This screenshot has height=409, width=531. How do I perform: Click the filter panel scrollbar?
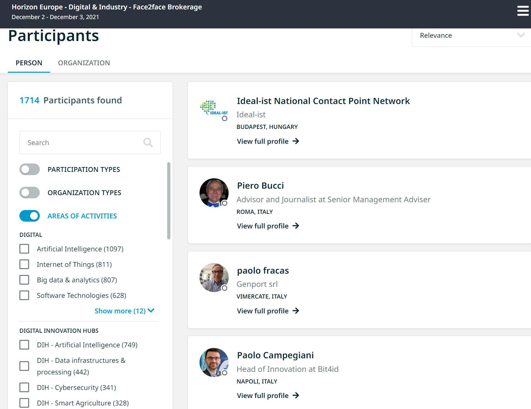[x=169, y=201]
